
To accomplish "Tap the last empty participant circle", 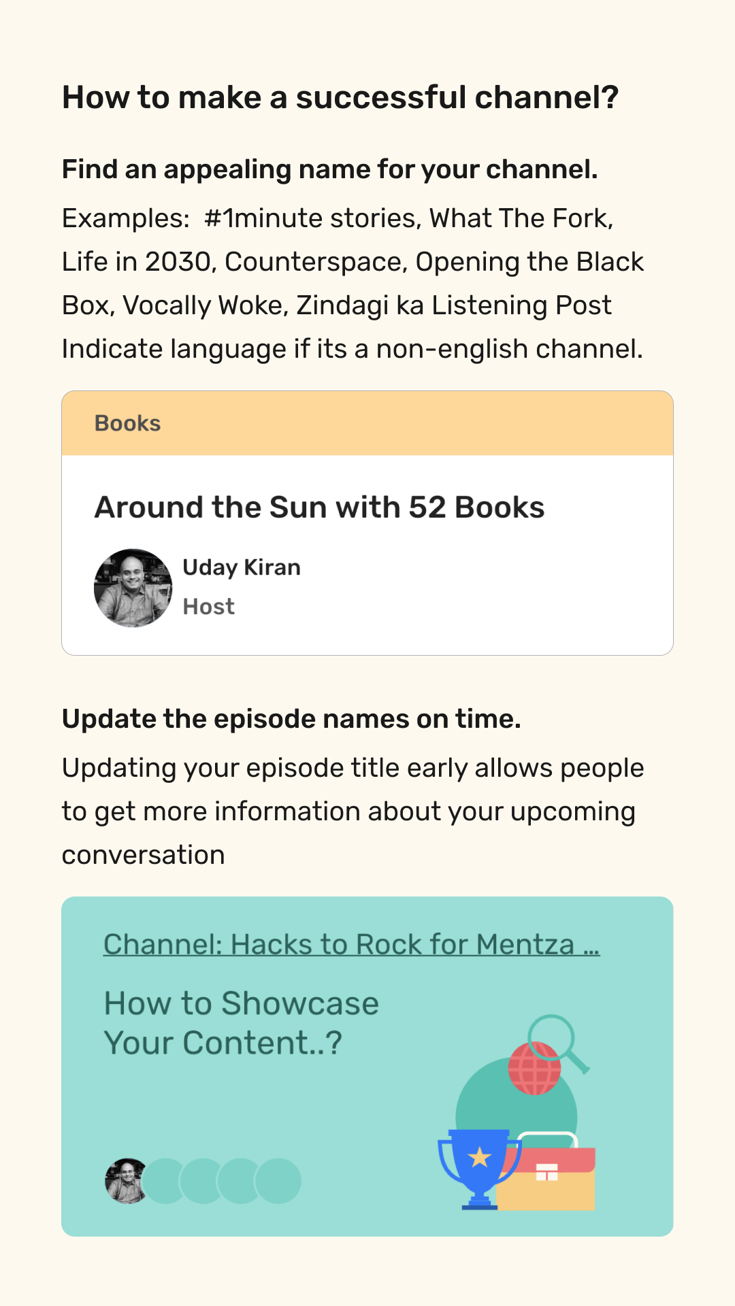I will coord(278,1181).
